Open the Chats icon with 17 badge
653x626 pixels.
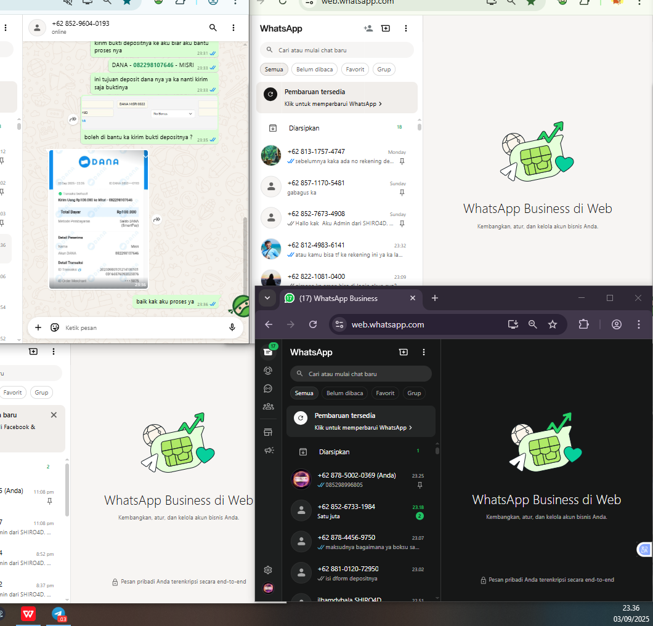(x=269, y=351)
